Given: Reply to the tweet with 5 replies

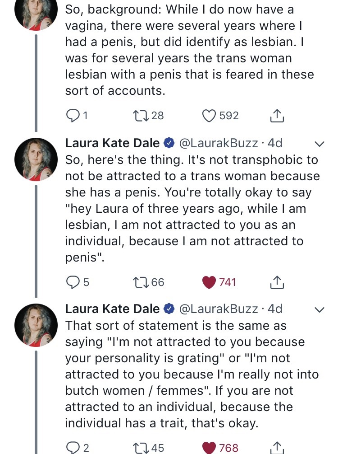Looking at the screenshot, I should coord(73,282).
